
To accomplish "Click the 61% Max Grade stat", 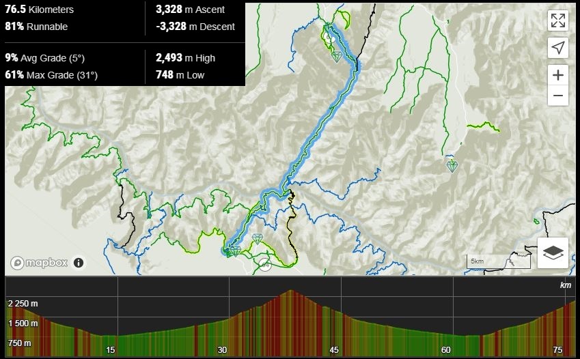I will coord(51,75).
